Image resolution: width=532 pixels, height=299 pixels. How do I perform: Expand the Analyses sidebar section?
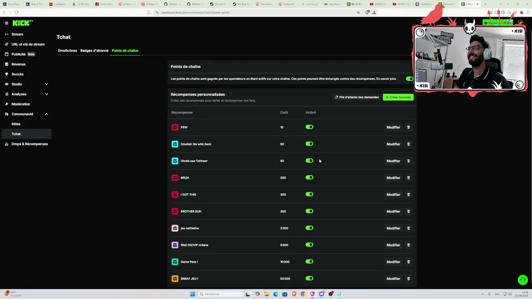click(26, 94)
